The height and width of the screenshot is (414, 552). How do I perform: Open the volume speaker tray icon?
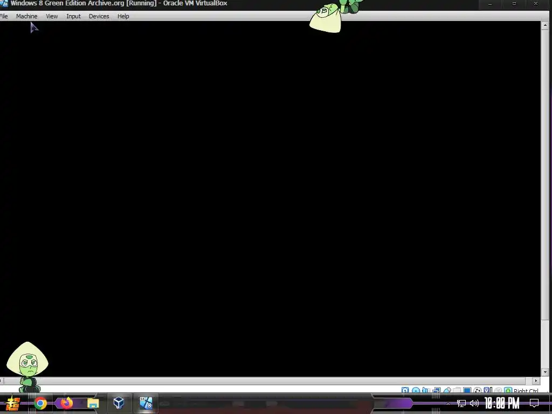474,403
